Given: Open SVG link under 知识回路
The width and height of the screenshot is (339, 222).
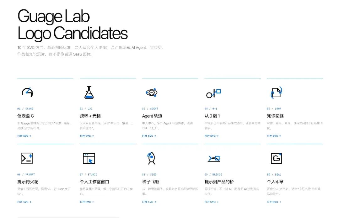Looking at the screenshot, I should click(x=274, y=136).
